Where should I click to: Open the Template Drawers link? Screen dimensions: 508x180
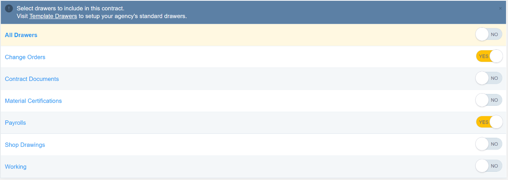click(53, 17)
